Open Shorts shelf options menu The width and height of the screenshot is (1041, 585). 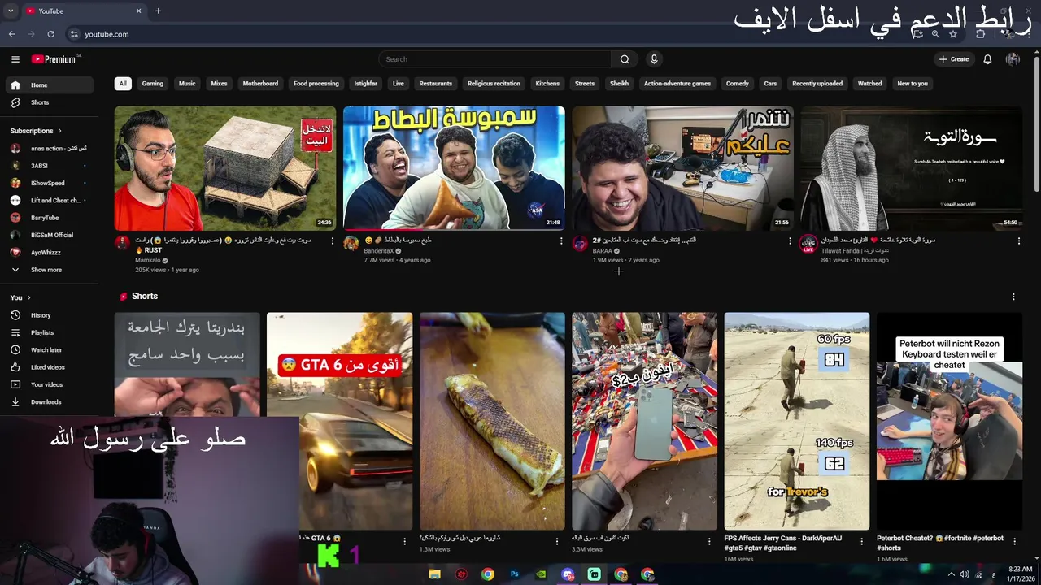1013,297
